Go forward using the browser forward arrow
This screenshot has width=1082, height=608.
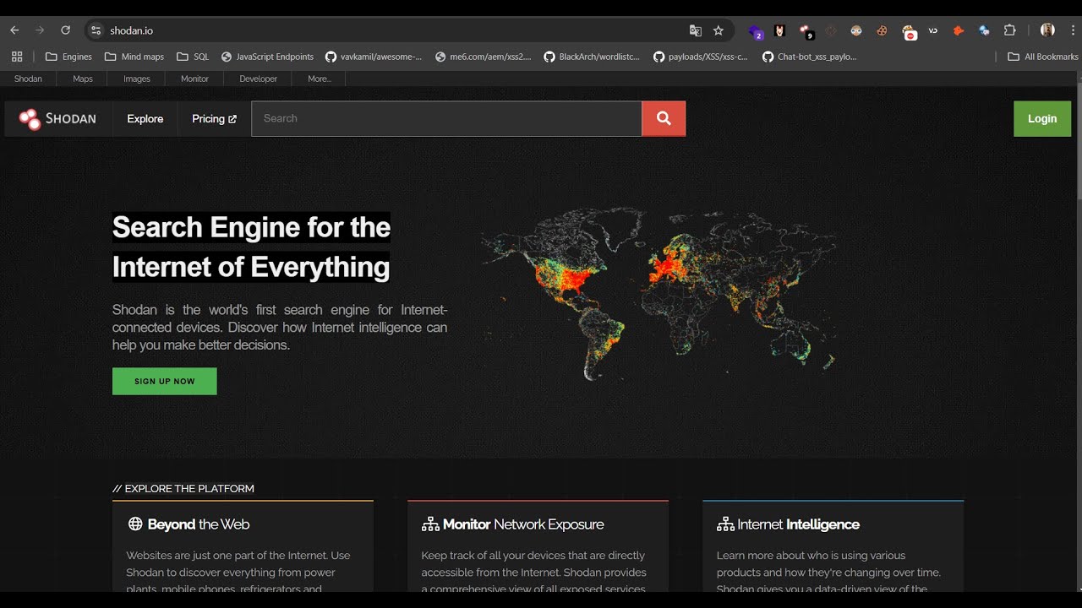(x=40, y=30)
